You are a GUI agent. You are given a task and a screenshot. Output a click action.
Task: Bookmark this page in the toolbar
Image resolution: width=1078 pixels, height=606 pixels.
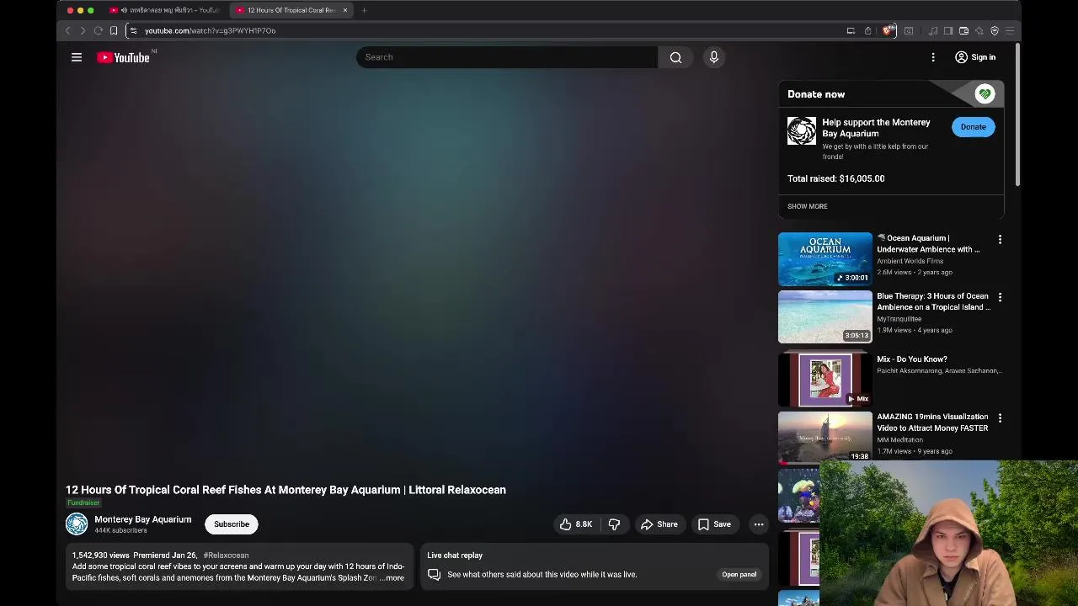[x=114, y=31]
